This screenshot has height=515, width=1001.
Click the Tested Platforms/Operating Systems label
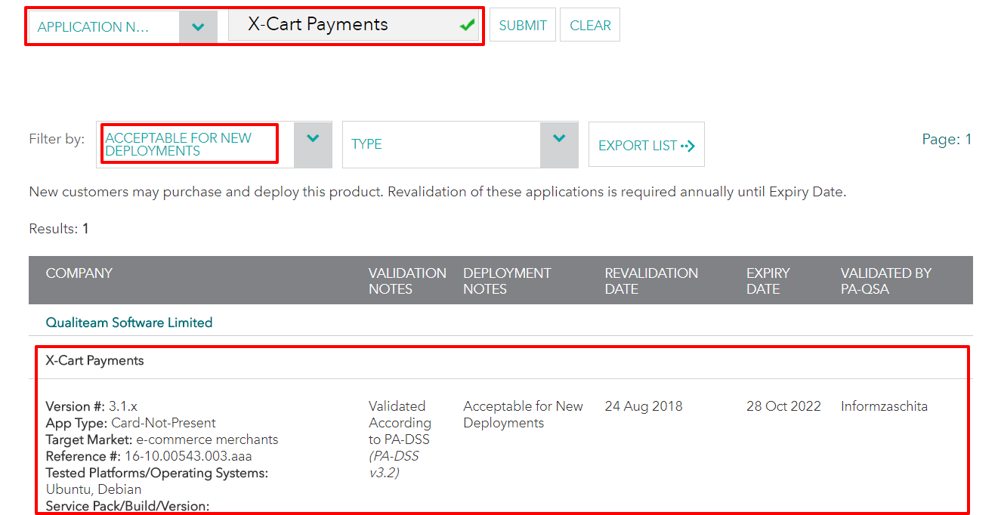click(157, 473)
